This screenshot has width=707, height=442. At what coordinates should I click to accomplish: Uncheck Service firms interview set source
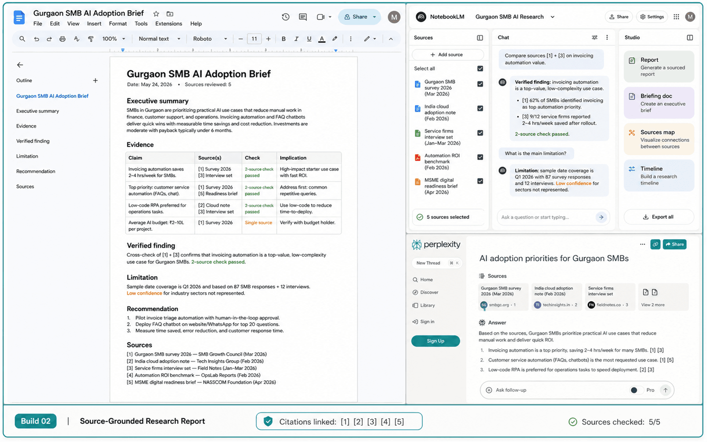[480, 133]
